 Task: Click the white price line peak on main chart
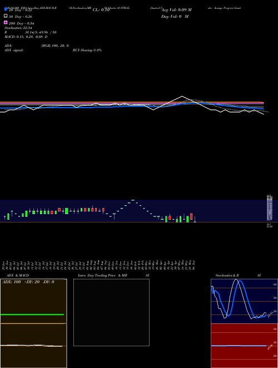tap(182, 96)
